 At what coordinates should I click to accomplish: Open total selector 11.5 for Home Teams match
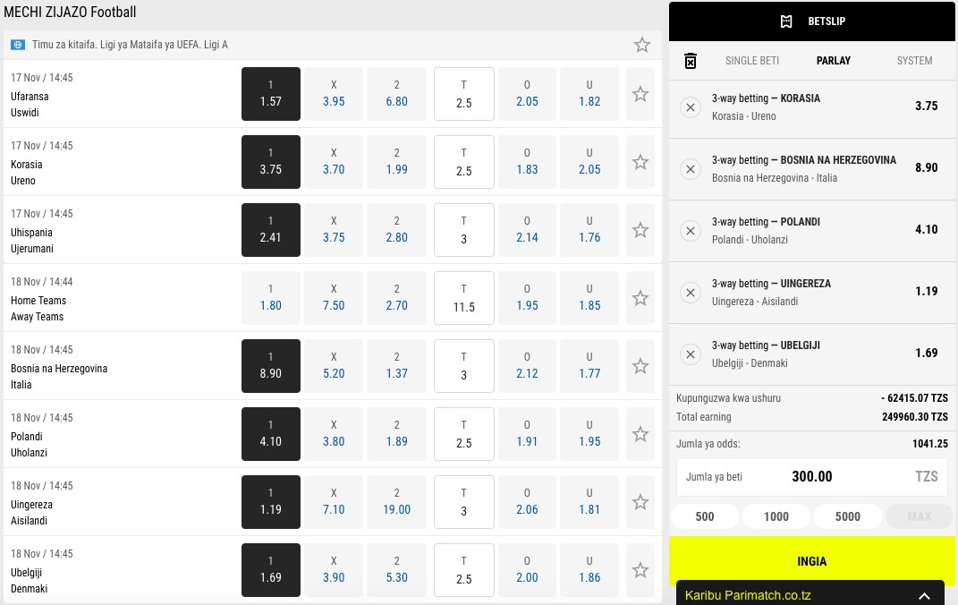463,298
